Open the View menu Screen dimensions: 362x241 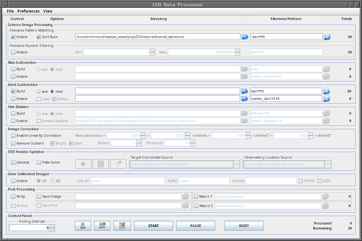pos(48,11)
